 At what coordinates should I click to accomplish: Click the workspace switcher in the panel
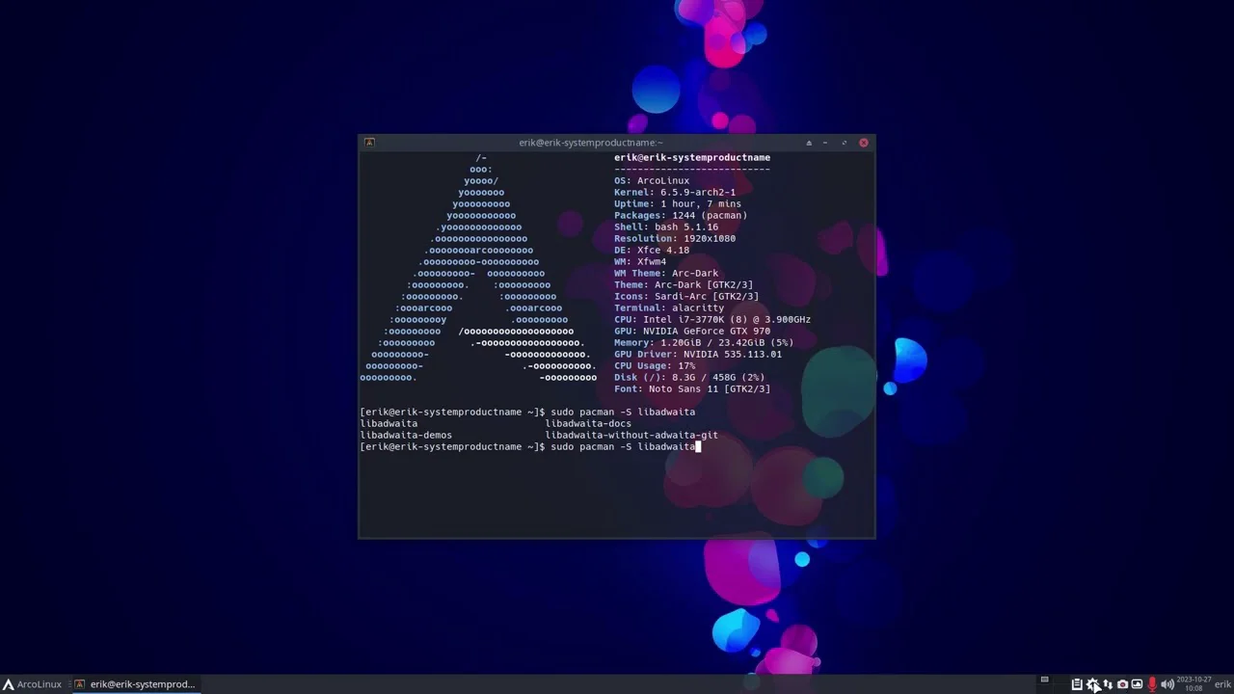point(1044,681)
